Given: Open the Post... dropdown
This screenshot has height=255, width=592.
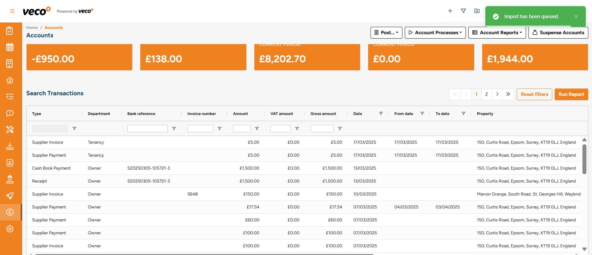Looking at the screenshot, I should click(x=386, y=33).
